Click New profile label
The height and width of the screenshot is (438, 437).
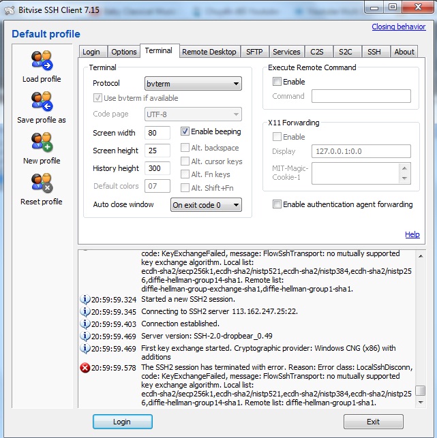pyautogui.click(x=42, y=161)
